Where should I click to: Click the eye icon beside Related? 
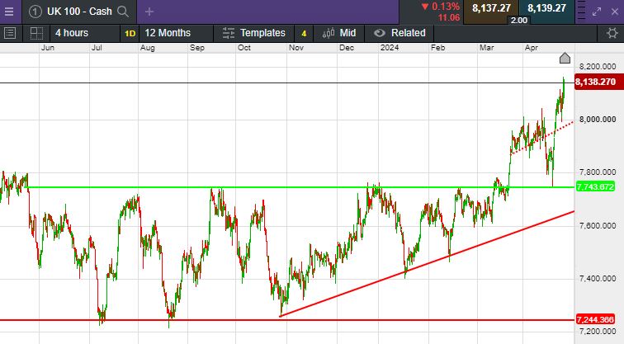pos(380,33)
